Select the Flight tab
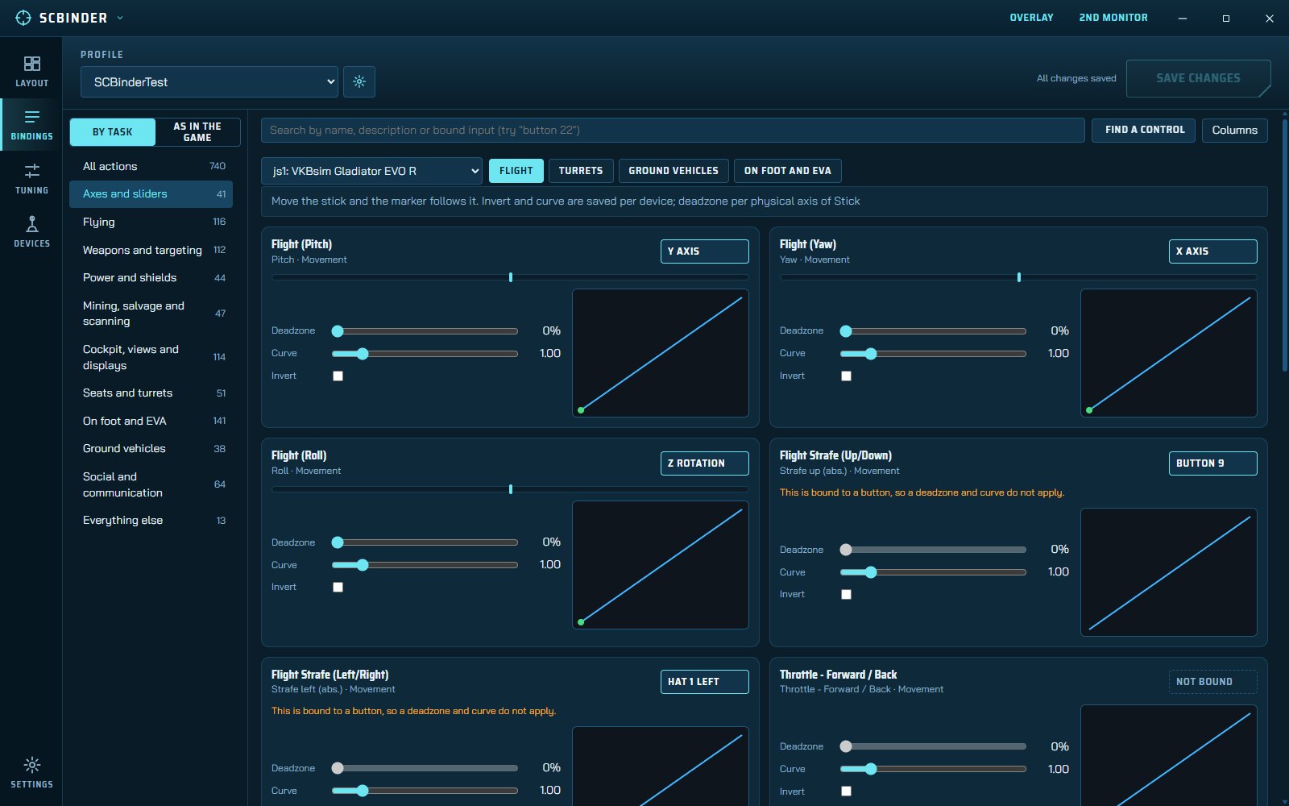This screenshot has width=1289, height=806. tap(516, 171)
